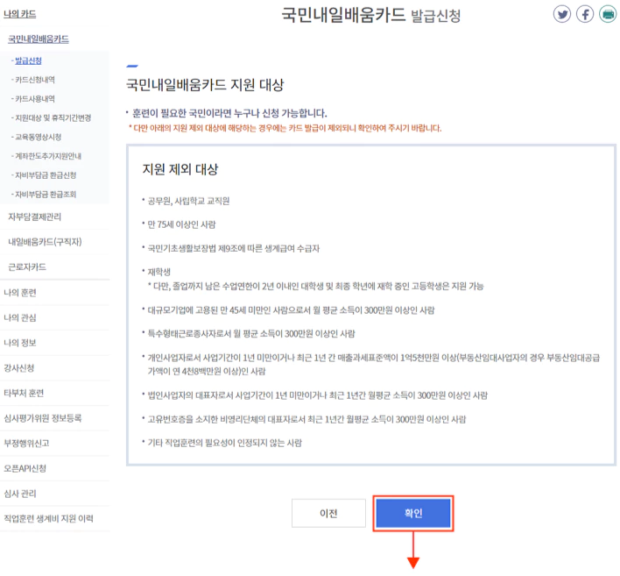Image resolution: width=620 pixels, height=576 pixels.
Task: Open 자비부담금 환급조회 link
Action: pyautogui.click(x=46, y=194)
